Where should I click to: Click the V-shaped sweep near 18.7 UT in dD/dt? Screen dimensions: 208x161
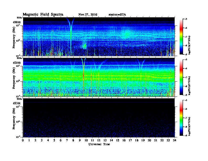click(x=141, y=64)
